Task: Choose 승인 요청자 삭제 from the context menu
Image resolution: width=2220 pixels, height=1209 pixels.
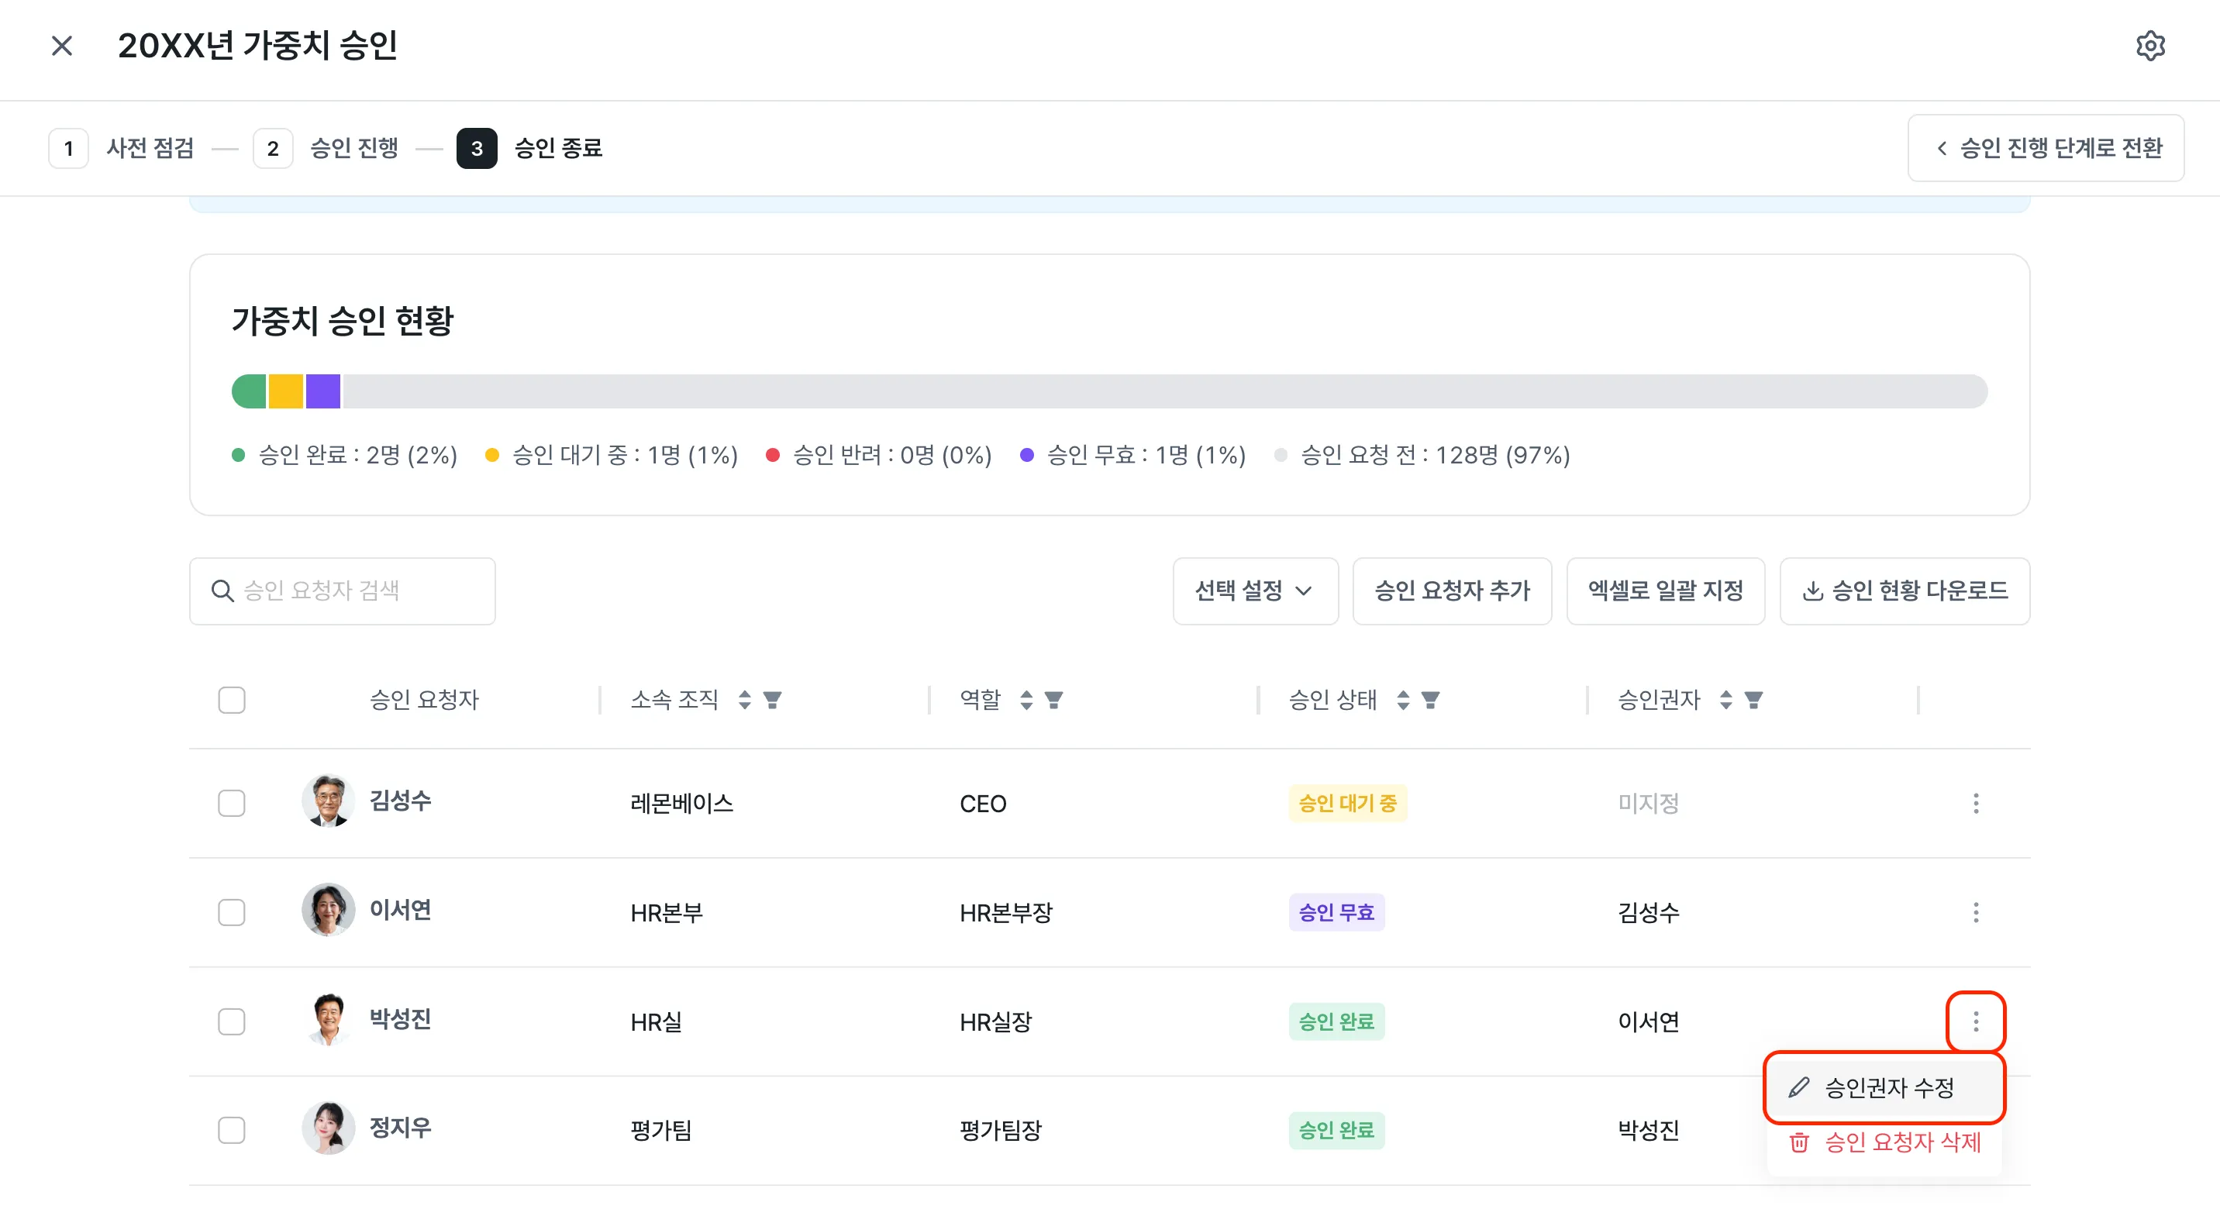Action: (1884, 1142)
